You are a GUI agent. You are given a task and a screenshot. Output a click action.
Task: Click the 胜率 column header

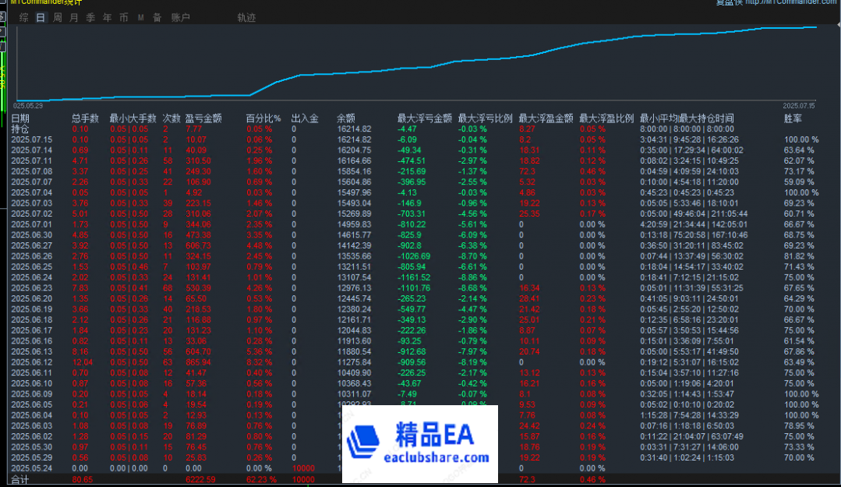(x=793, y=118)
